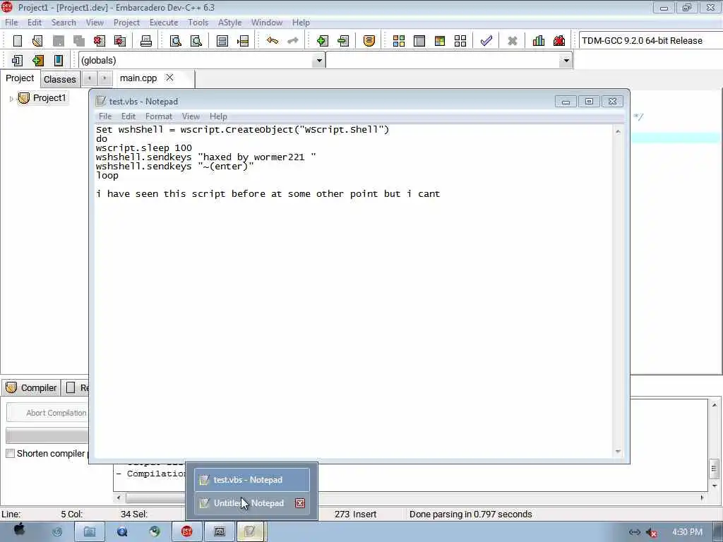Click the tab scroll left arrow button

[x=90, y=78]
